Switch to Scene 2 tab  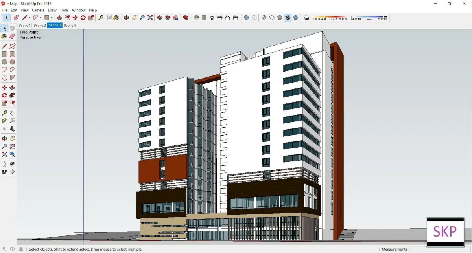click(40, 25)
